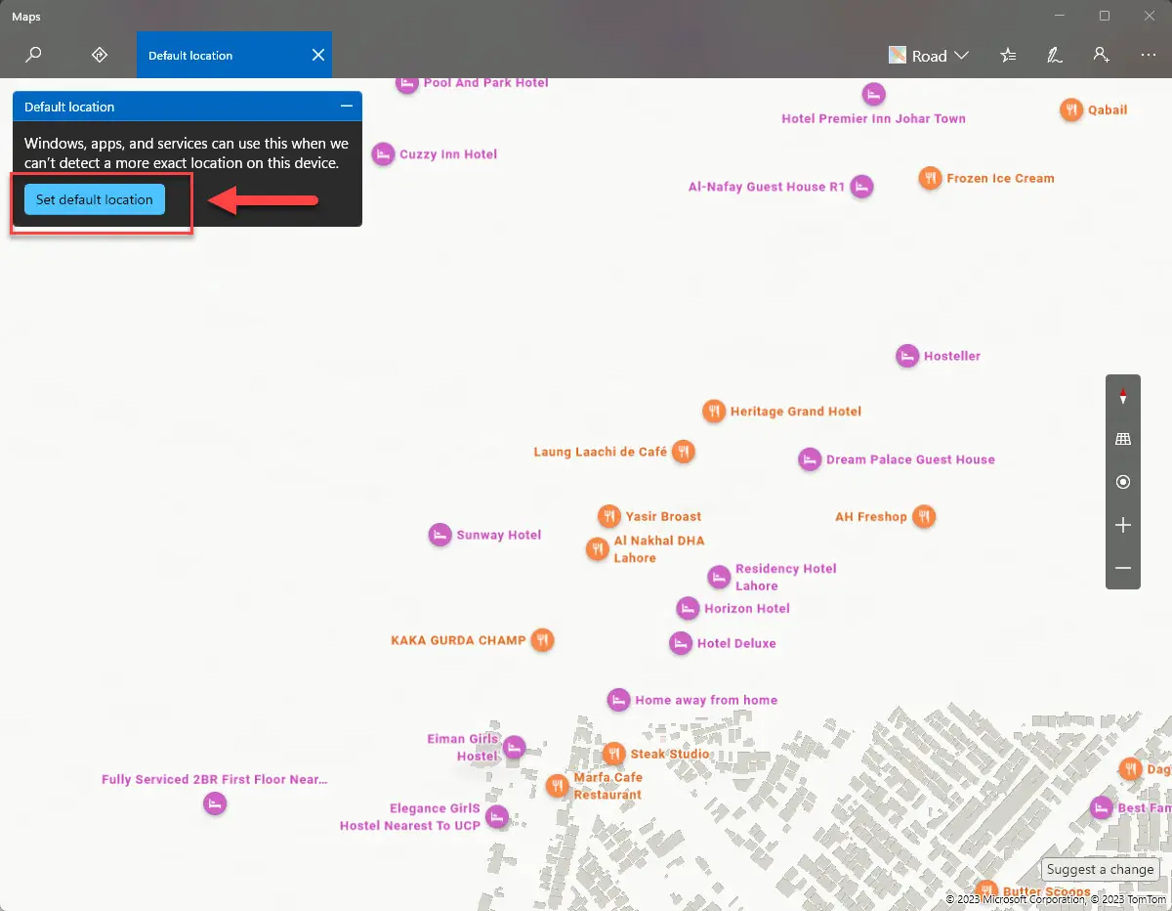Select the Frozen Ice Cream pin
Viewport: 1172px width, 911px height.
pyautogui.click(x=931, y=178)
